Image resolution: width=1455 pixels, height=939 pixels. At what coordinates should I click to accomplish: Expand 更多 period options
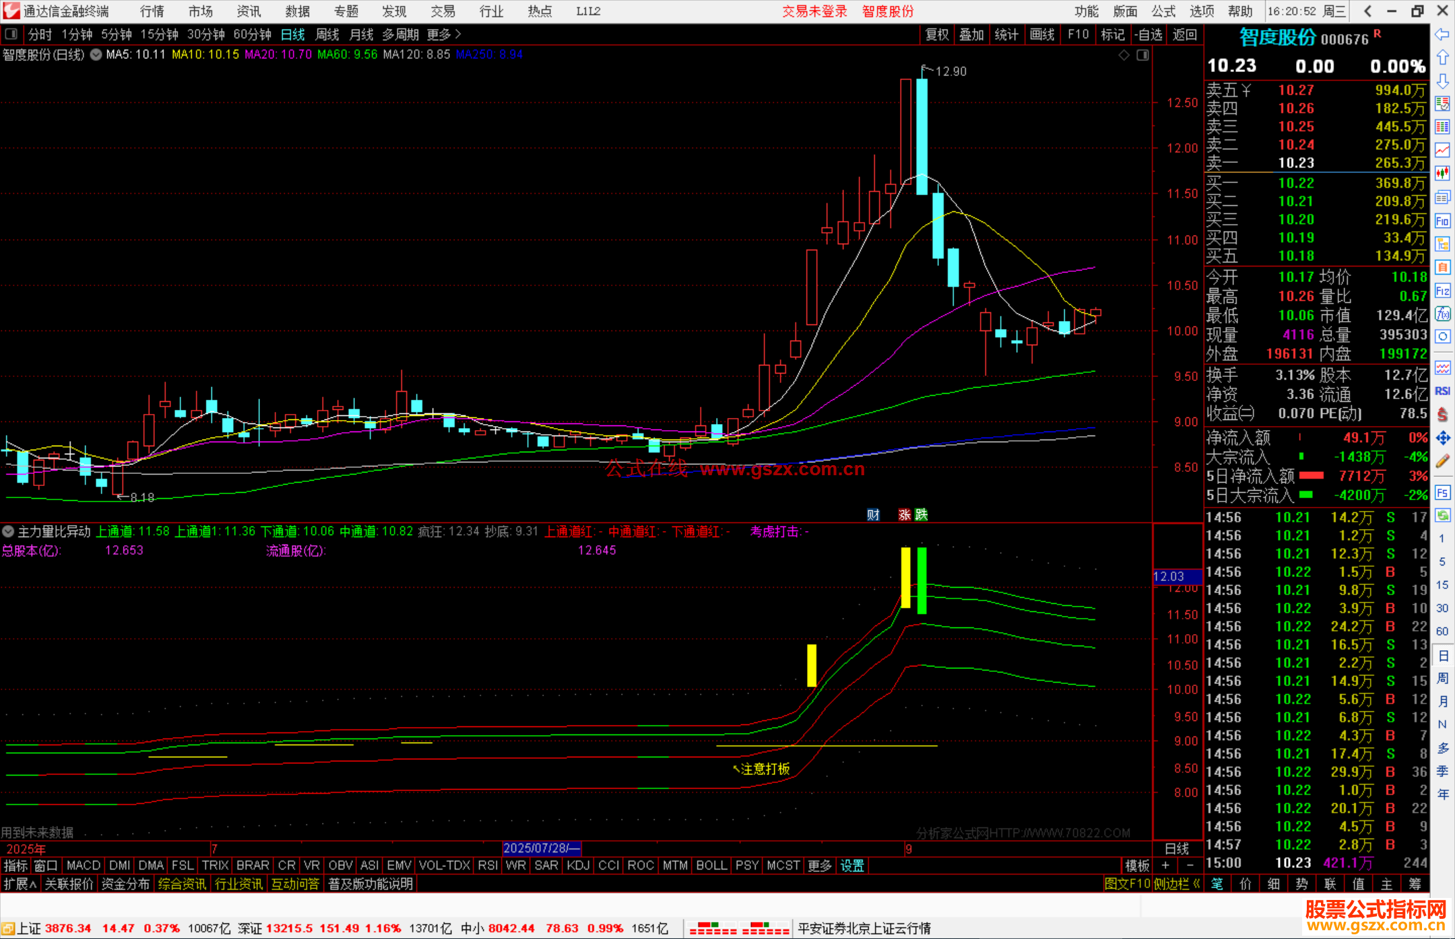(443, 34)
